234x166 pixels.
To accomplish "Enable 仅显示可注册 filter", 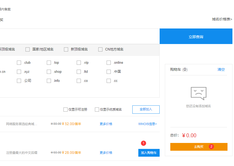I will point(66,109).
